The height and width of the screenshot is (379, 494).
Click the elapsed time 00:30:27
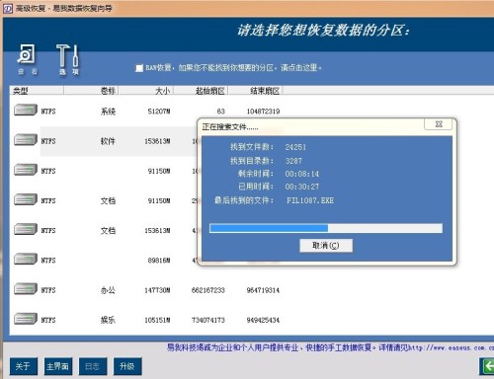(x=302, y=187)
